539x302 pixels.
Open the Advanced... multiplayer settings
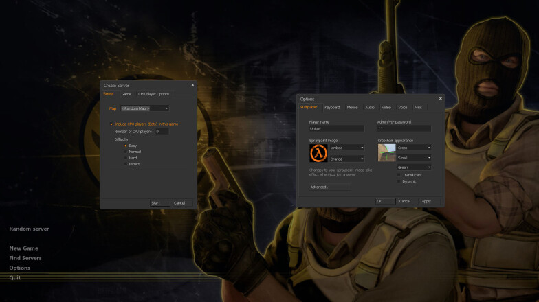330,187
